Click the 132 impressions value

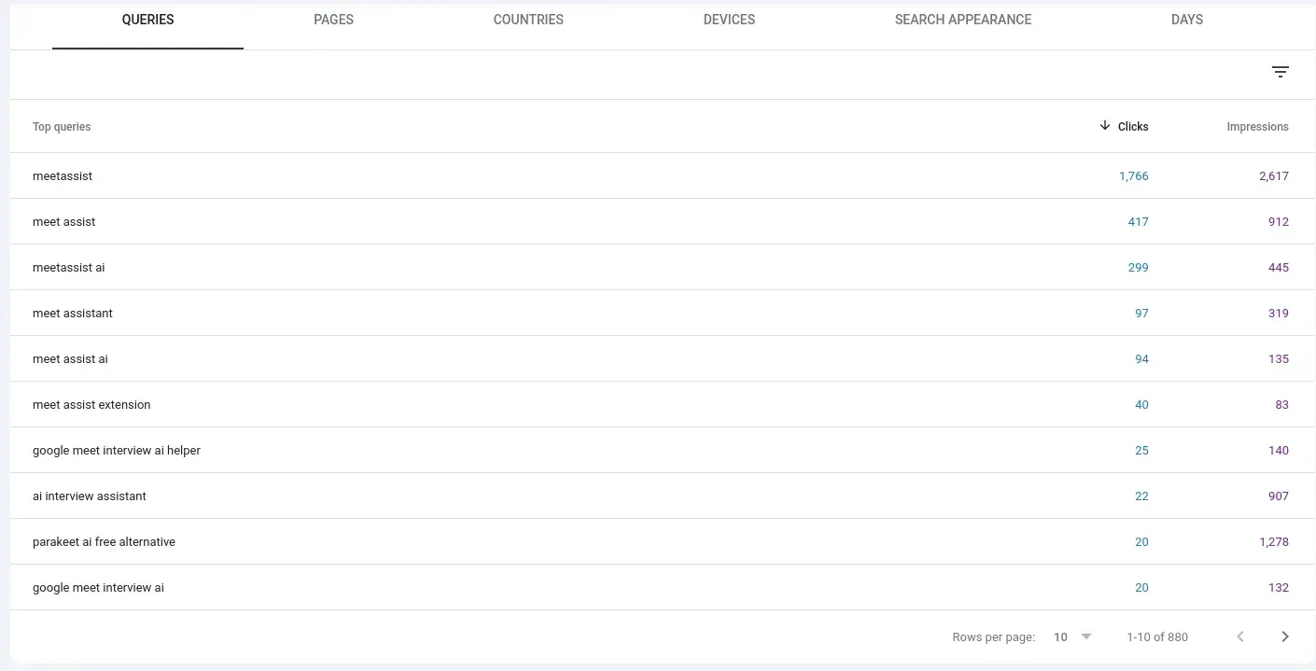1278,587
